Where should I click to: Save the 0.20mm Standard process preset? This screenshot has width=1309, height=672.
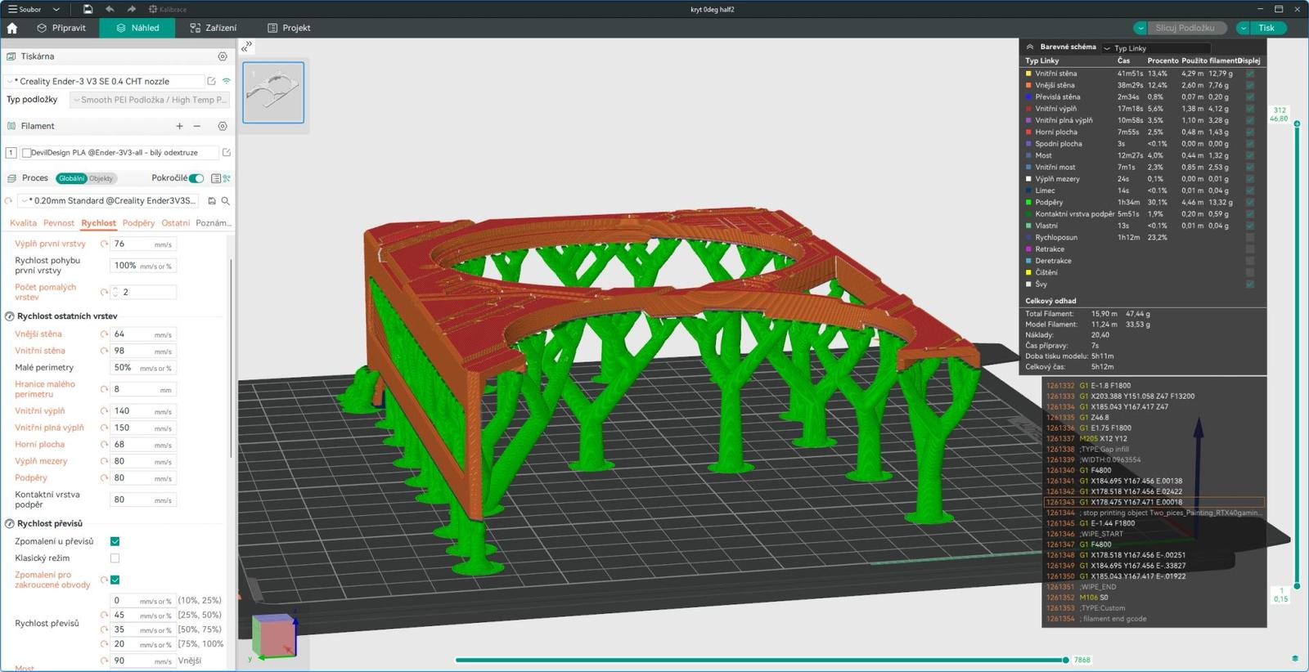click(x=212, y=200)
